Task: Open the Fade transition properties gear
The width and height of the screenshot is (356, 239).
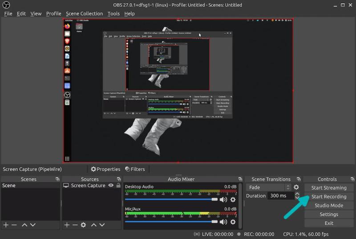Action: pos(296,187)
